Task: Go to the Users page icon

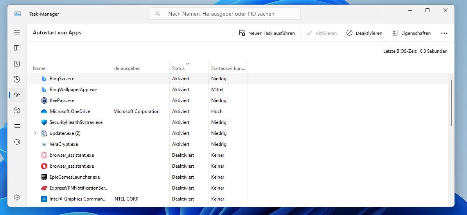Action: pos(17,111)
